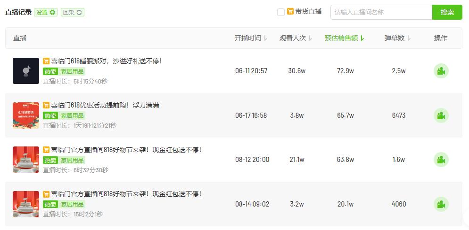This screenshot has height=230, width=469.
Task: Select duration text 6时32分30秒
Action: (x=91, y=170)
